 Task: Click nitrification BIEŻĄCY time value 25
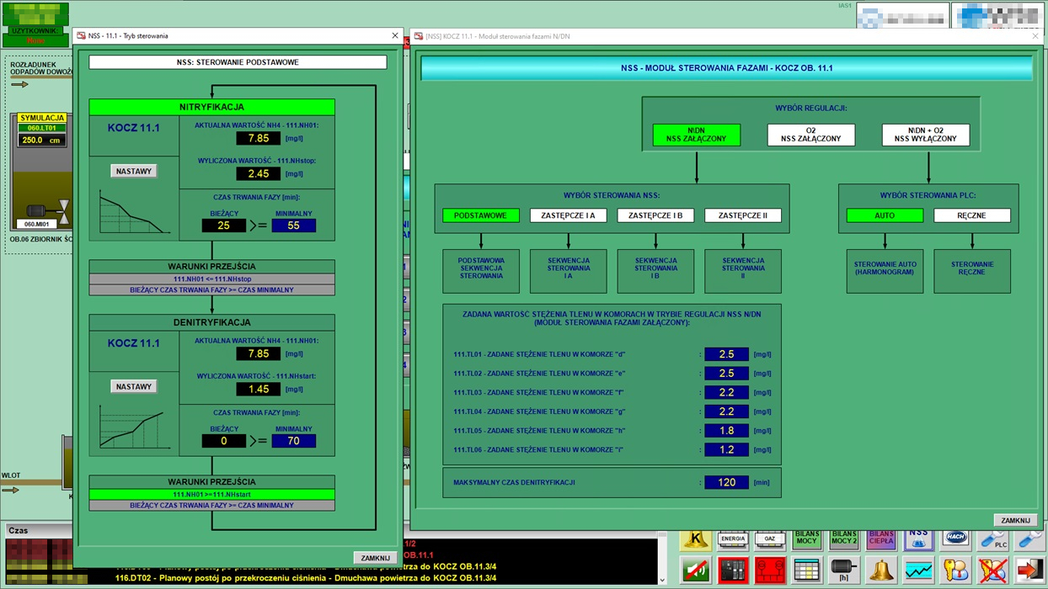click(224, 226)
